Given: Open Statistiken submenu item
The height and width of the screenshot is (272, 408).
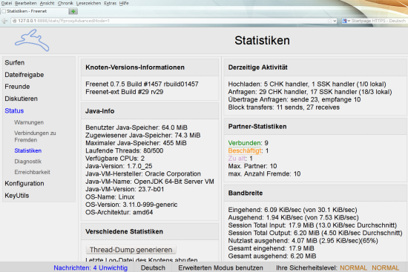Looking at the screenshot, I should 28,150.
